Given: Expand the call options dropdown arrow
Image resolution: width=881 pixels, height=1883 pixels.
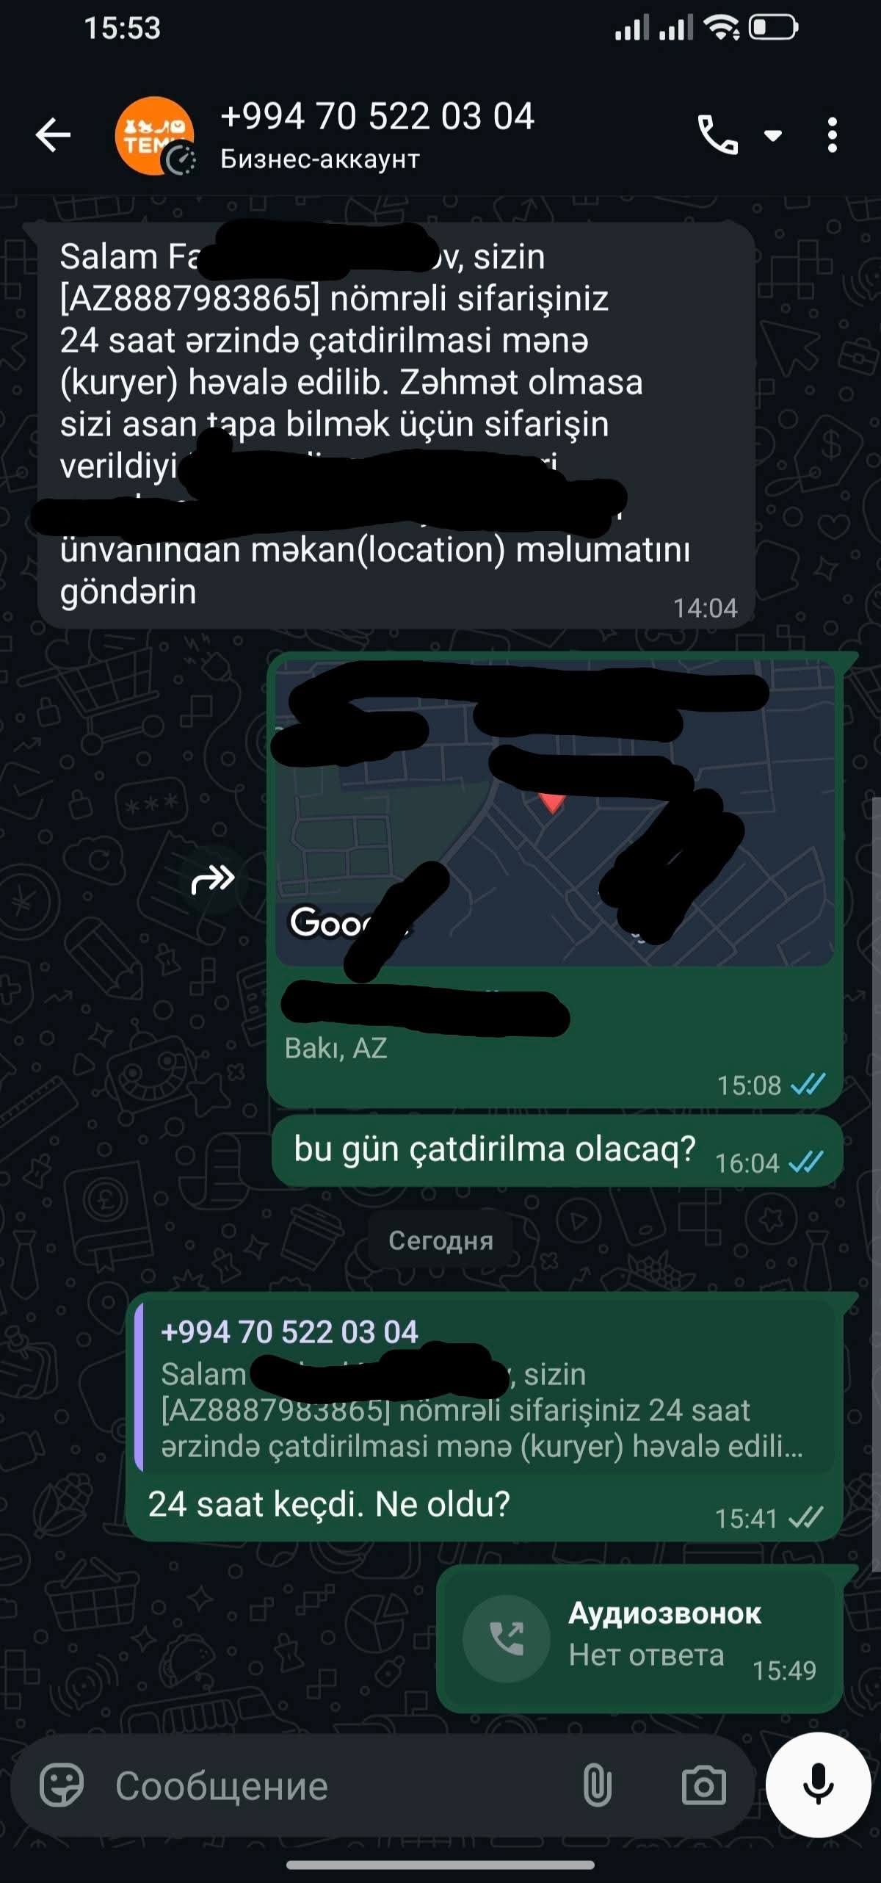Looking at the screenshot, I should pyautogui.click(x=773, y=135).
